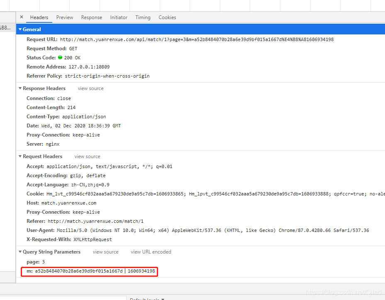Click the Request URL value
385x300 pixels.
(x=197, y=39)
